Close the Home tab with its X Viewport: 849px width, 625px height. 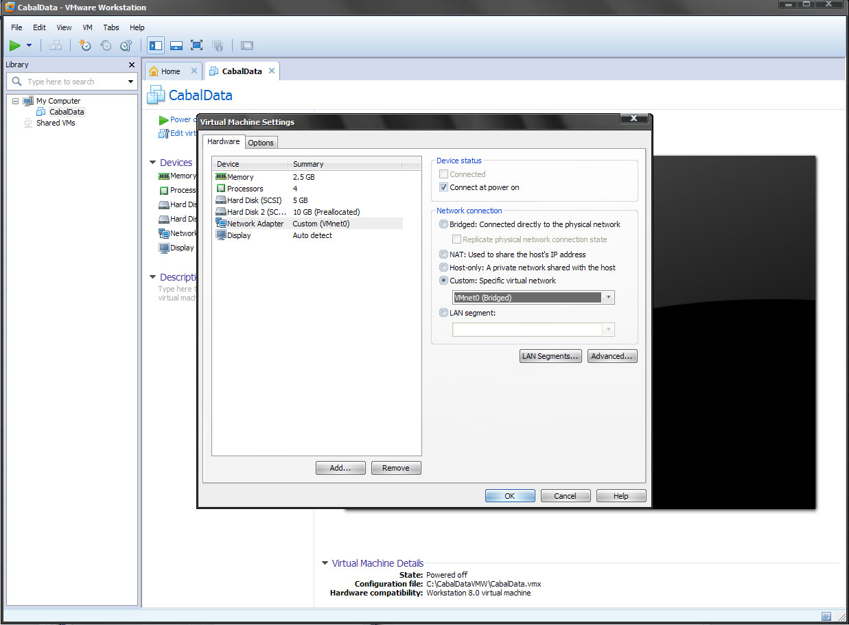point(194,71)
